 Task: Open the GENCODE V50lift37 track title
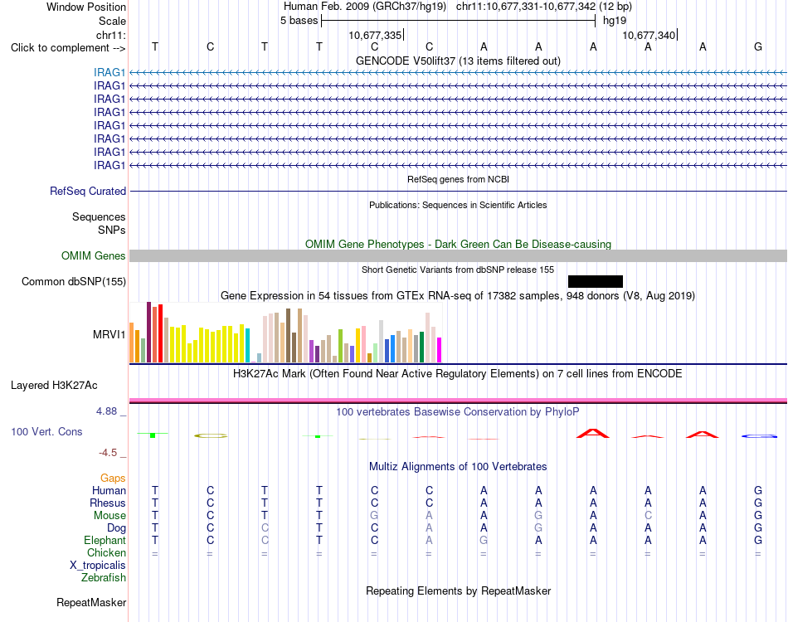(x=458, y=61)
